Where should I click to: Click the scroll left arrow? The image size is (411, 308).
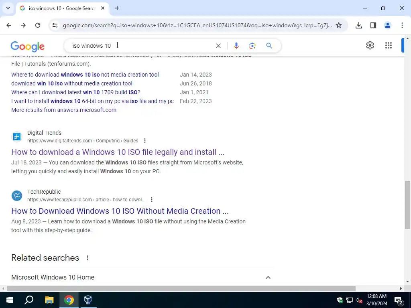[3, 289]
